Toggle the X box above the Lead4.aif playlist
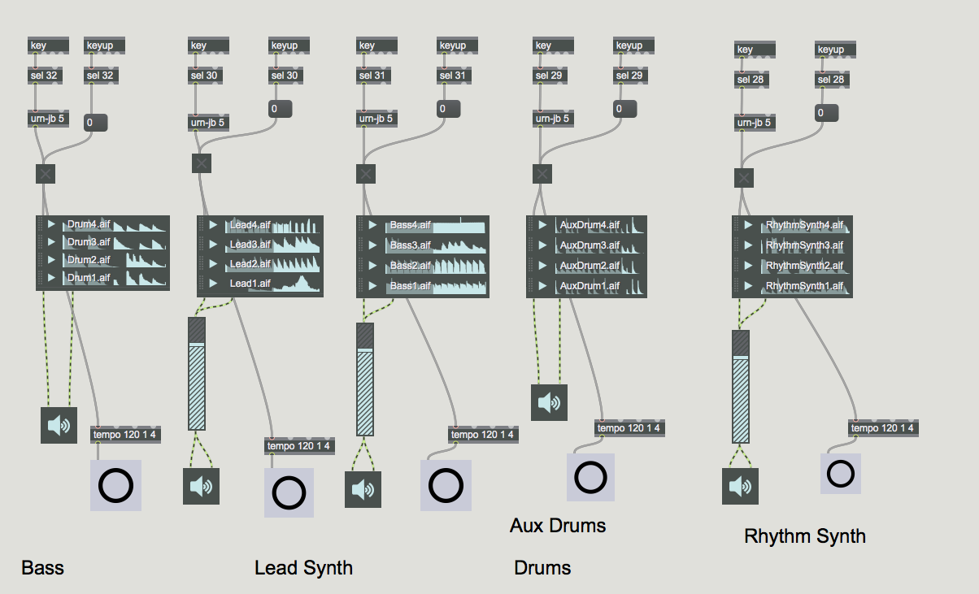The image size is (979, 594). pos(202,163)
